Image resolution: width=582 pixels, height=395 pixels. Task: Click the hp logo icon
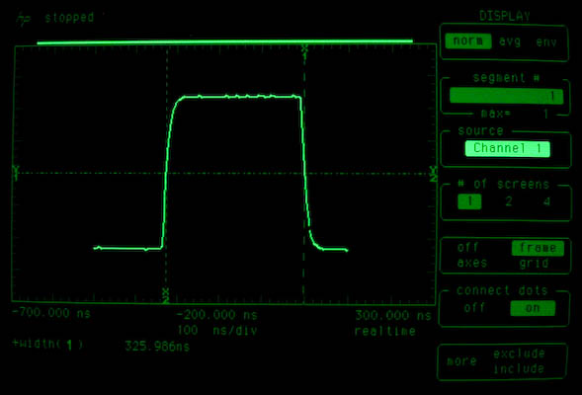[x=23, y=20]
